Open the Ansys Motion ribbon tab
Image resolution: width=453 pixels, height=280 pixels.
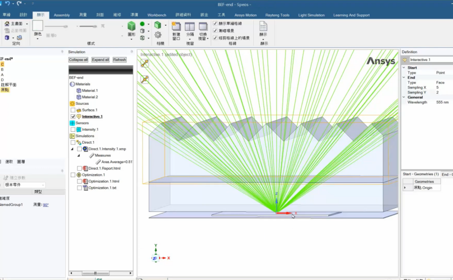[245, 15]
